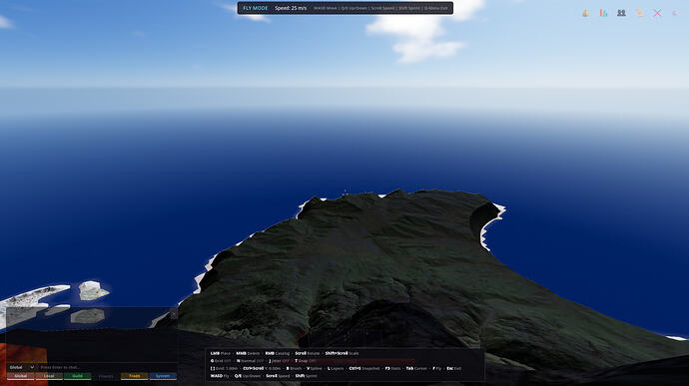Click the Speed: 25 m/s readout
The width and height of the screenshot is (689, 386).
pos(291,8)
